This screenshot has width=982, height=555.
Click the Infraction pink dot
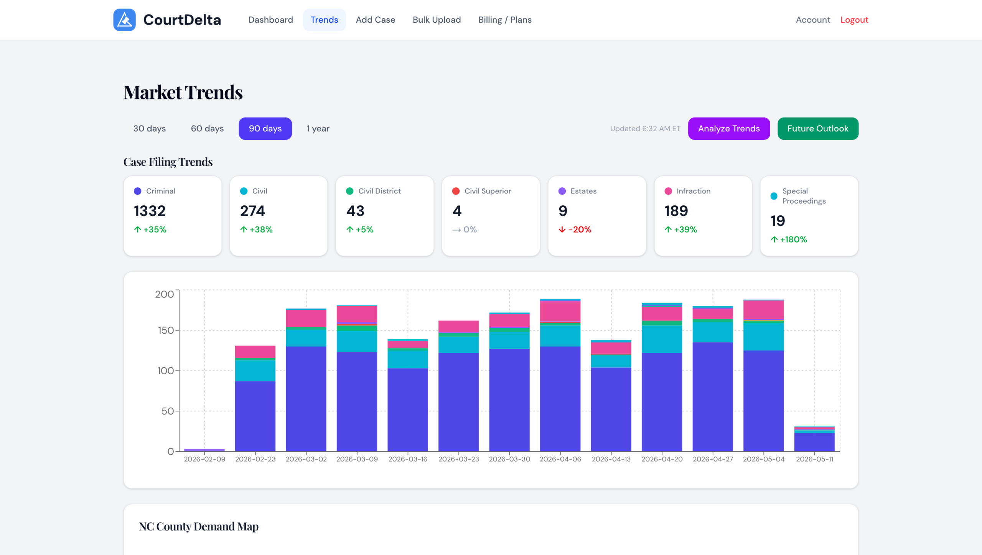668,191
